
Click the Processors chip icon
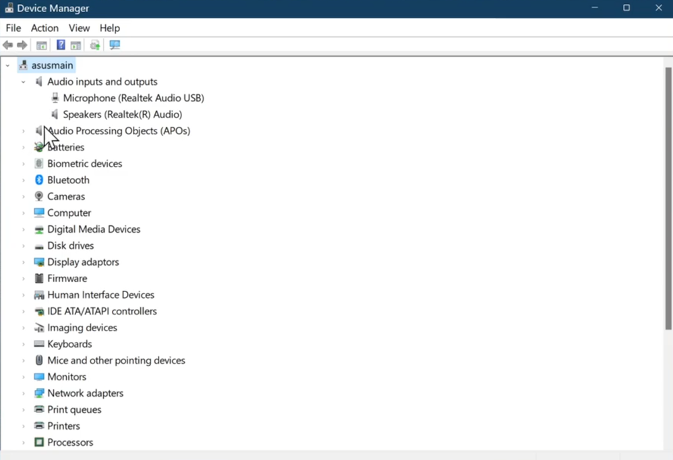[39, 442]
